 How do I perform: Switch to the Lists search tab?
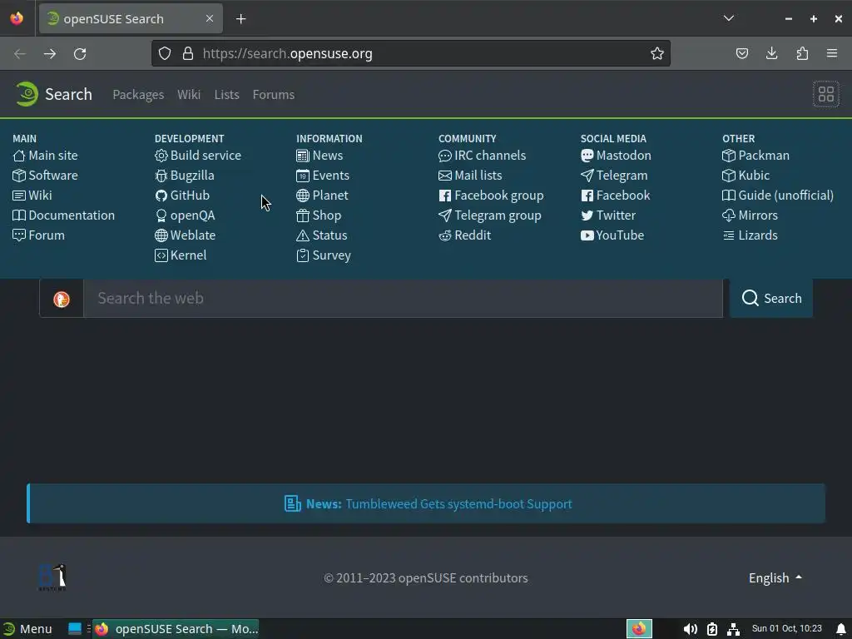(226, 95)
